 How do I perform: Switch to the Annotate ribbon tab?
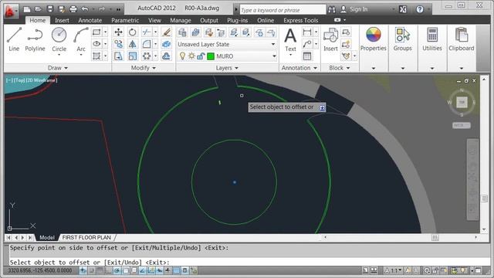click(x=90, y=20)
